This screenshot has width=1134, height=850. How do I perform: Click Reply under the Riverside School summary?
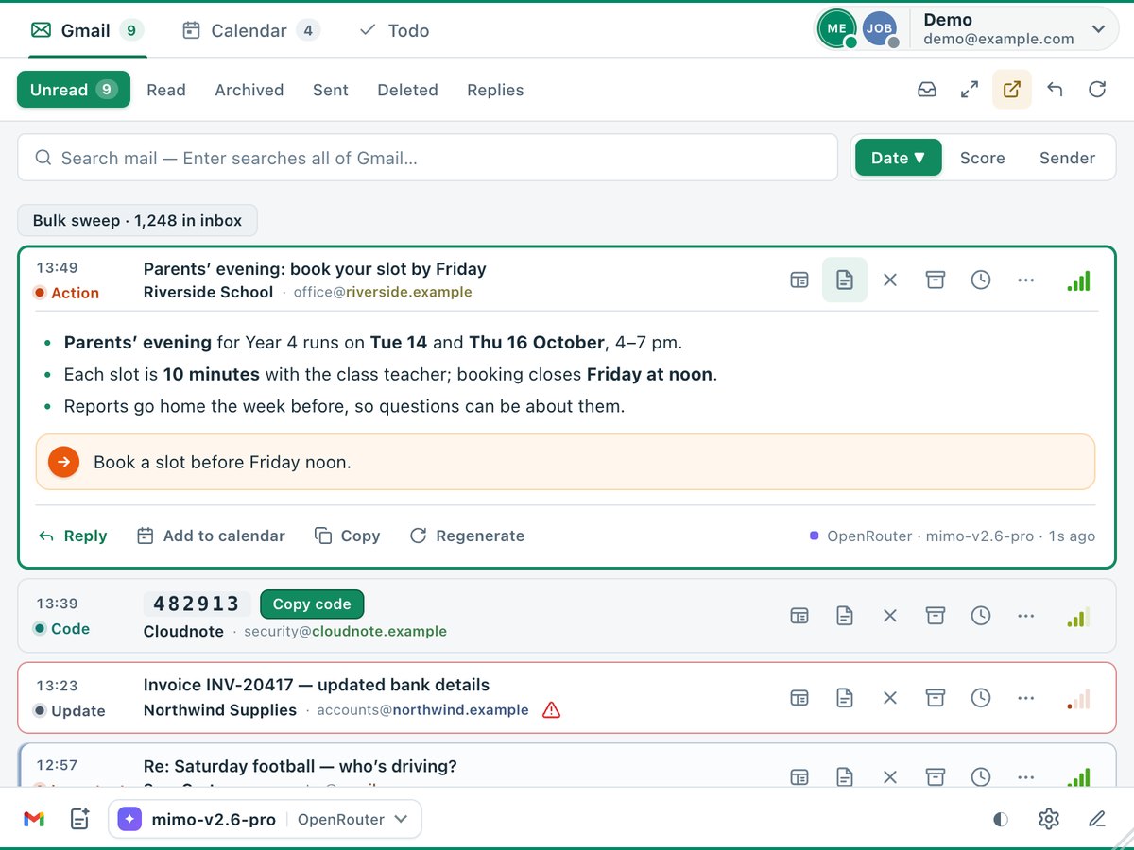pos(73,535)
